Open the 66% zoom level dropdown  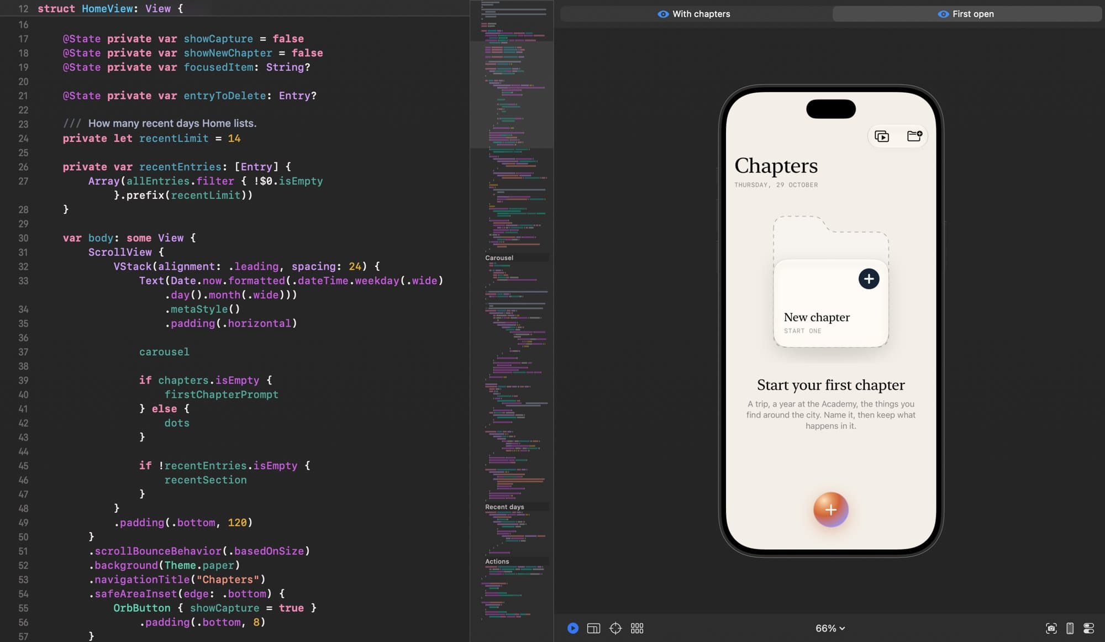point(830,628)
